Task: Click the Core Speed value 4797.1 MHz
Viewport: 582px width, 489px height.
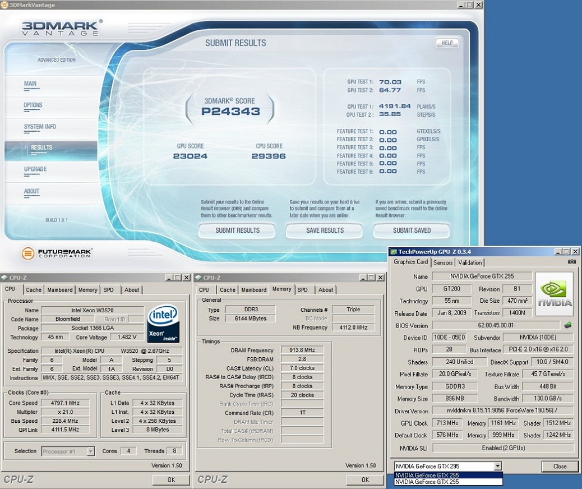Action: coord(66,403)
